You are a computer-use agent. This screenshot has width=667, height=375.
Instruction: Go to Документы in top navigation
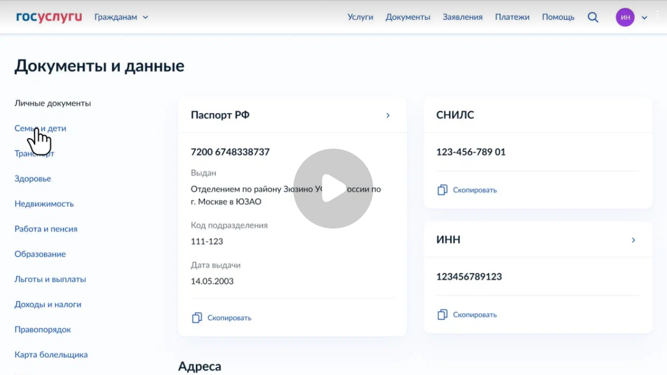tap(408, 17)
